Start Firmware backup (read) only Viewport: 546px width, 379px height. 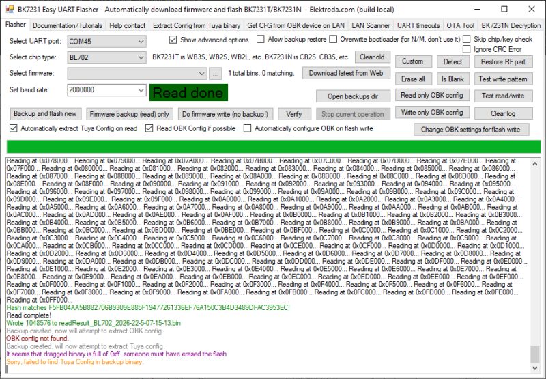pos(129,114)
